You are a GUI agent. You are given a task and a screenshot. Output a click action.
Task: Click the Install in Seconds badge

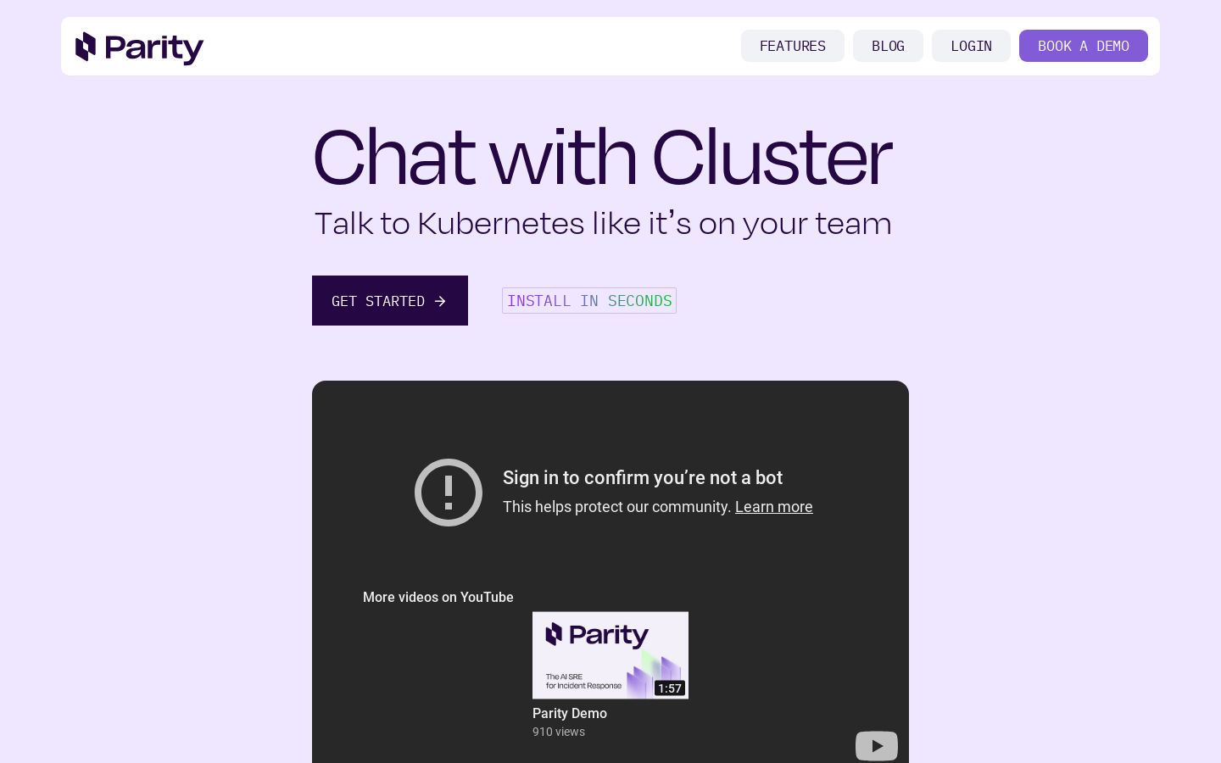tap(589, 301)
